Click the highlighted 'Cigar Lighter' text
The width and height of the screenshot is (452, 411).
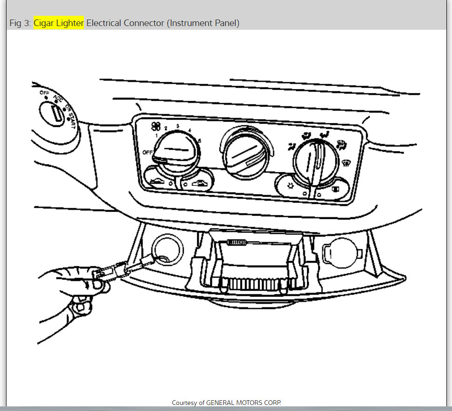click(59, 23)
